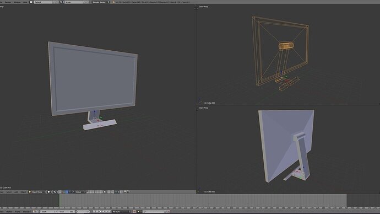Click the first block of layer buttons
Image resolution: width=380 pixels, height=214 pixels.
pyautogui.click(x=91, y=192)
